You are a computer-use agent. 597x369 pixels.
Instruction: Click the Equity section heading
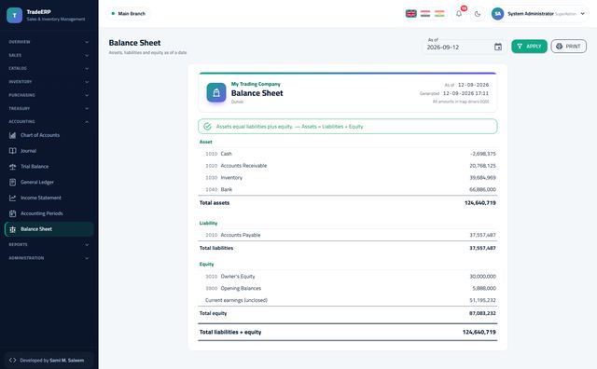coord(207,265)
